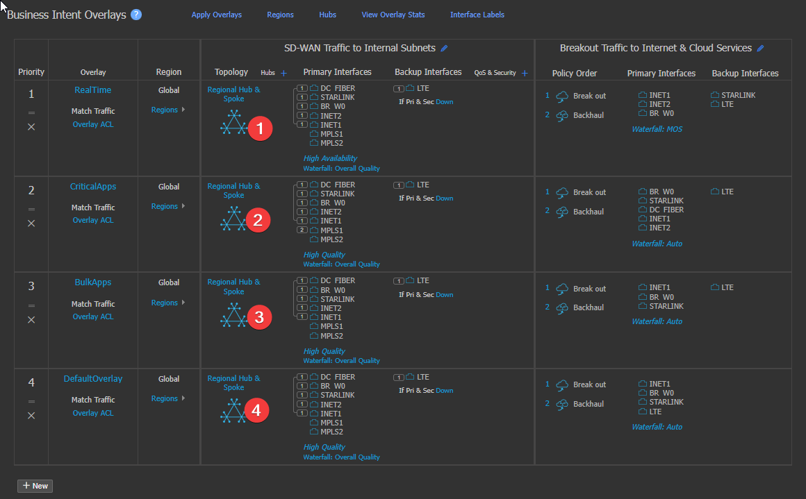The height and width of the screenshot is (499, 806).
Task: Open the Hubs top menu
Action: (327, 15)
